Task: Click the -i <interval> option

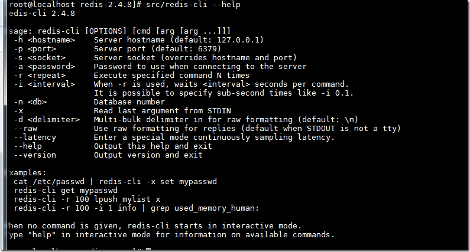Action: click(45, 84)
